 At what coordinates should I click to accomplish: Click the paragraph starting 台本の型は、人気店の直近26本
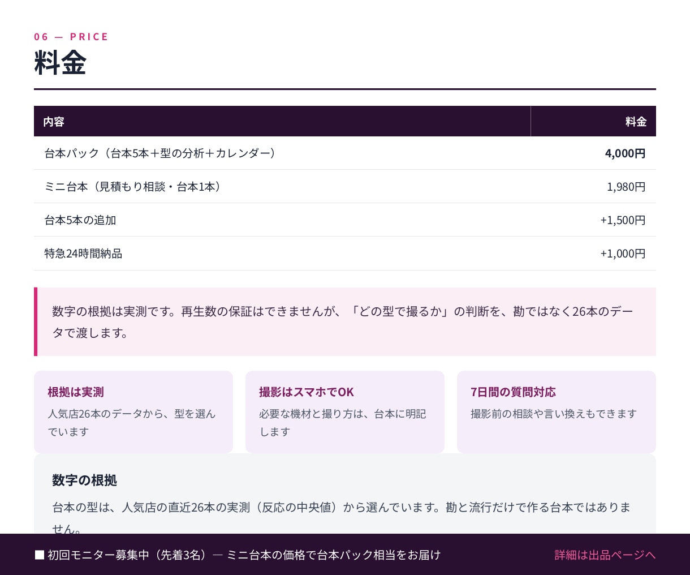pos(342,518)
